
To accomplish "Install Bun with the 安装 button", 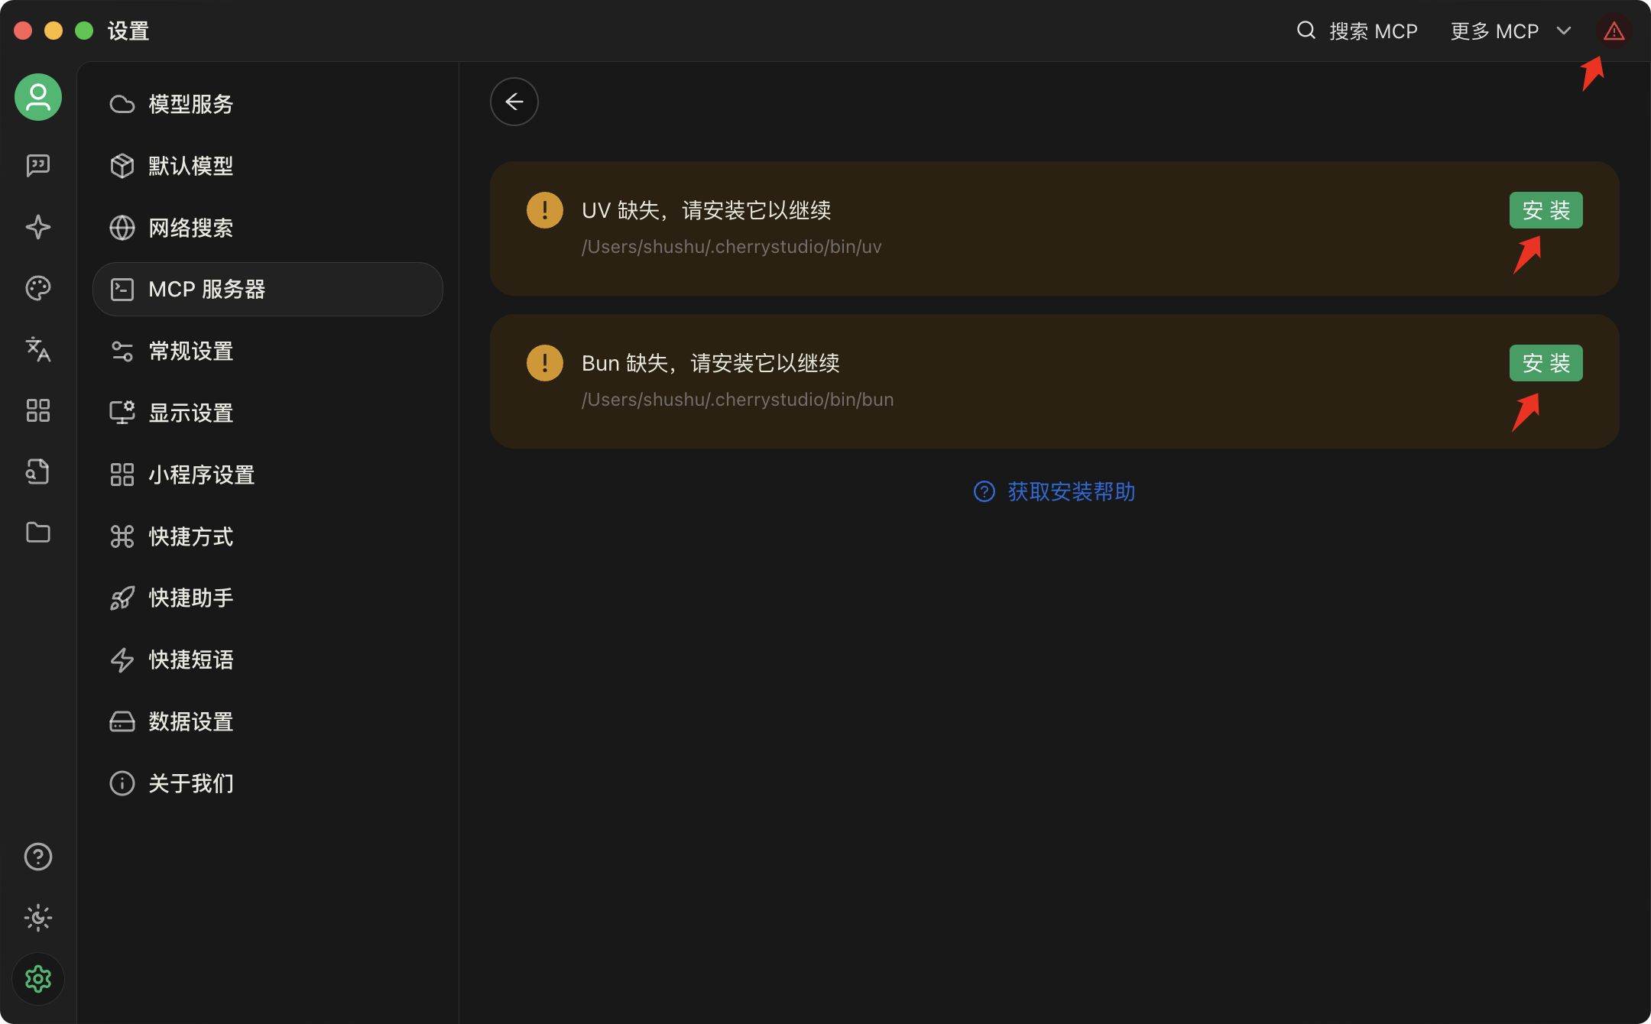I will point(1546,363).
